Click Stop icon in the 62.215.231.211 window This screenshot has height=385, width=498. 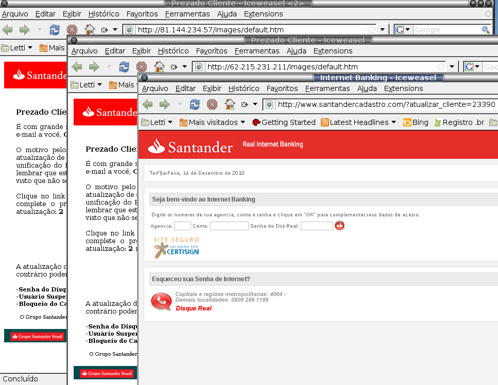(142, 67)
